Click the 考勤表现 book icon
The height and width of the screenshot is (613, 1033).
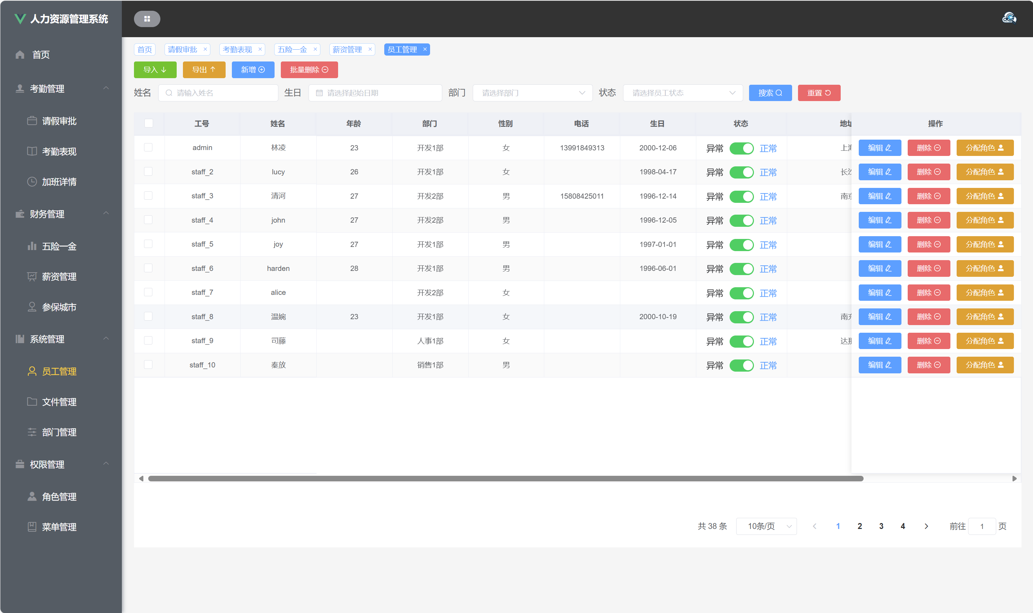tap(32, 151)
